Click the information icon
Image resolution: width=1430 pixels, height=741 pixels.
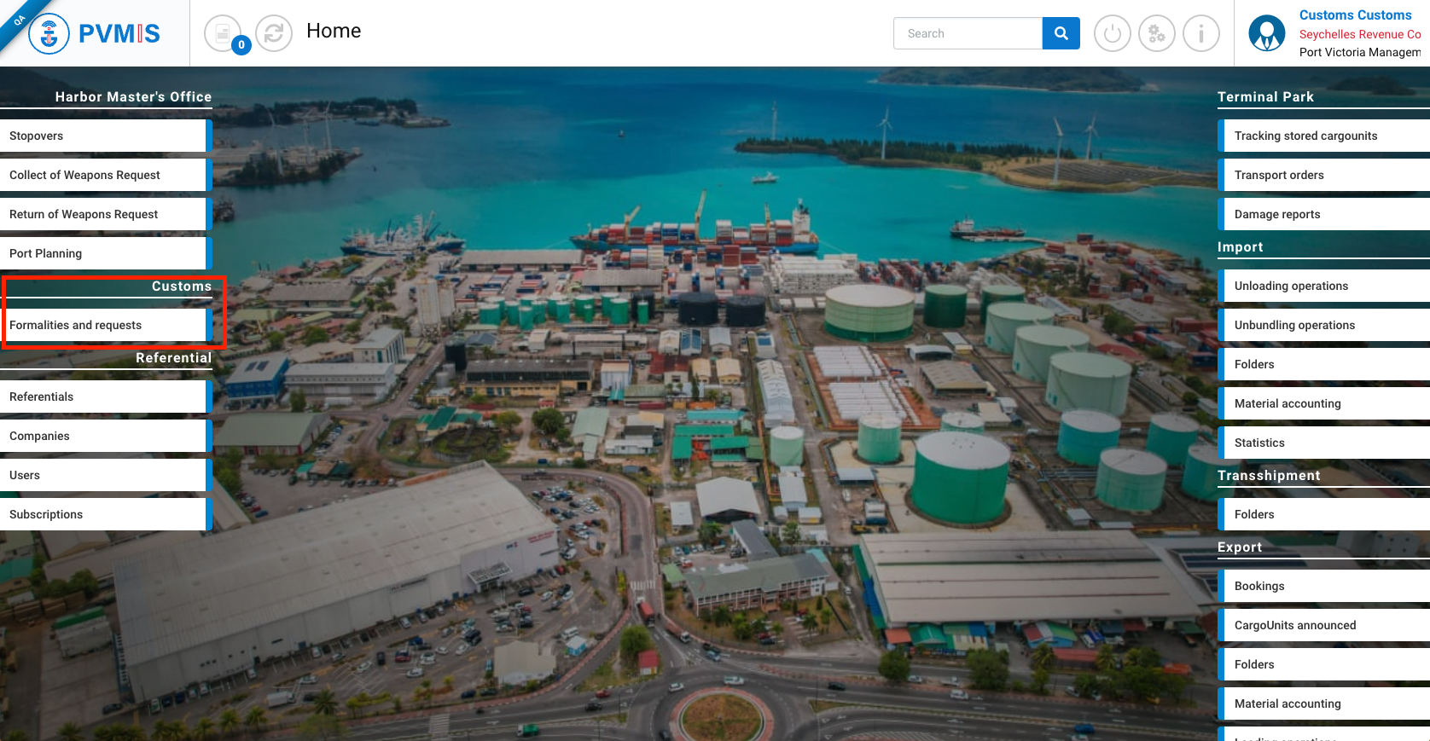[1200, 34]
